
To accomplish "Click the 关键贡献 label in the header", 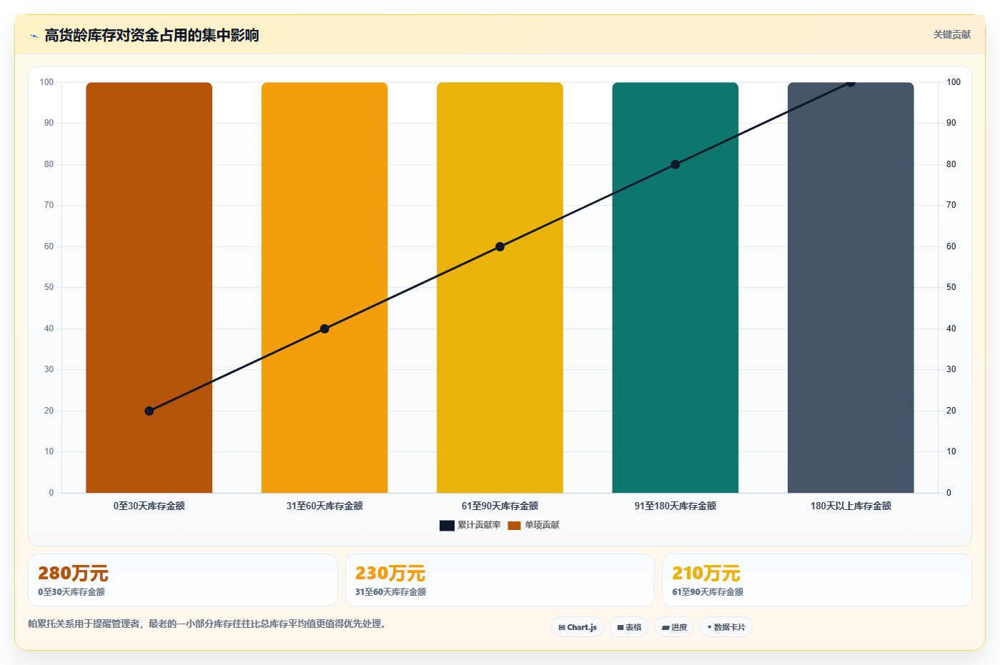I will pyautogui.click(x=951, y=34).
